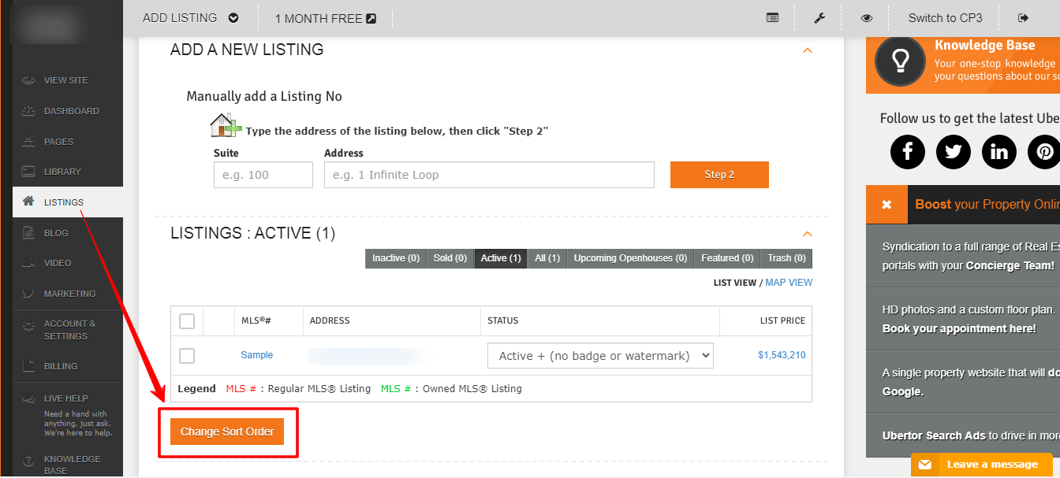Open ACCOUNT & SETTINGS in sidebar
This screenshot has height=478, width=1060.
coord(70,330)
